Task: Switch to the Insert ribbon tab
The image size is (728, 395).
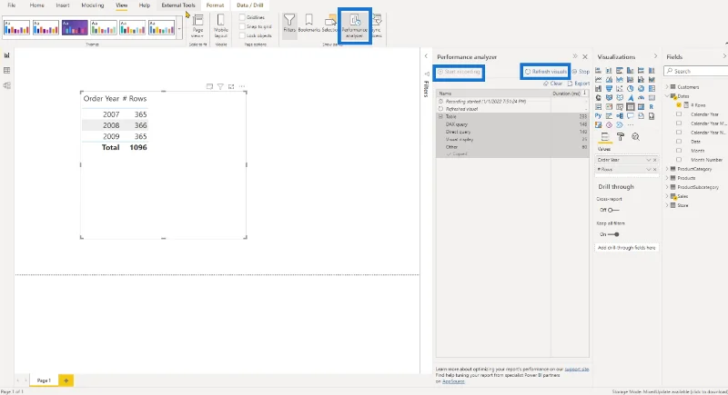Action: click(63, 5)
